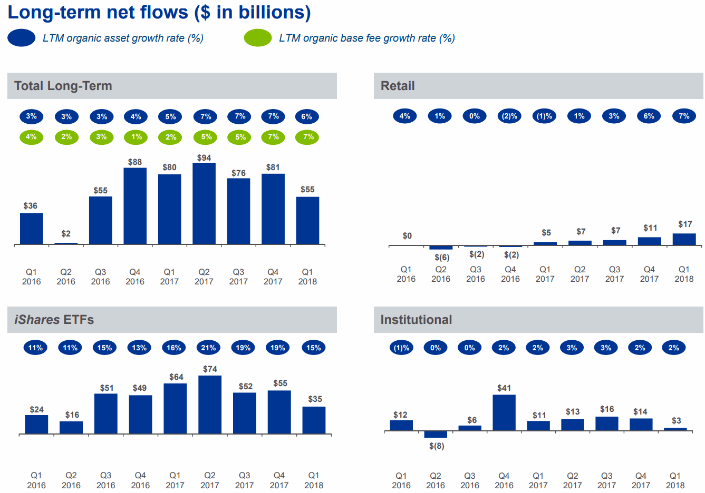Click the $74 value label
This screenshot has height=493, width=705.
click(210, 369)
